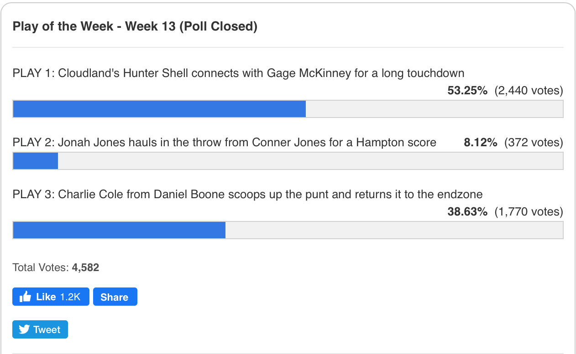Image resolution: width=576 pixels, height=354 pixels.
Task: Click the gray remainder of Play 2 bar
Action: pyautogui.click(x=310, y=161)
